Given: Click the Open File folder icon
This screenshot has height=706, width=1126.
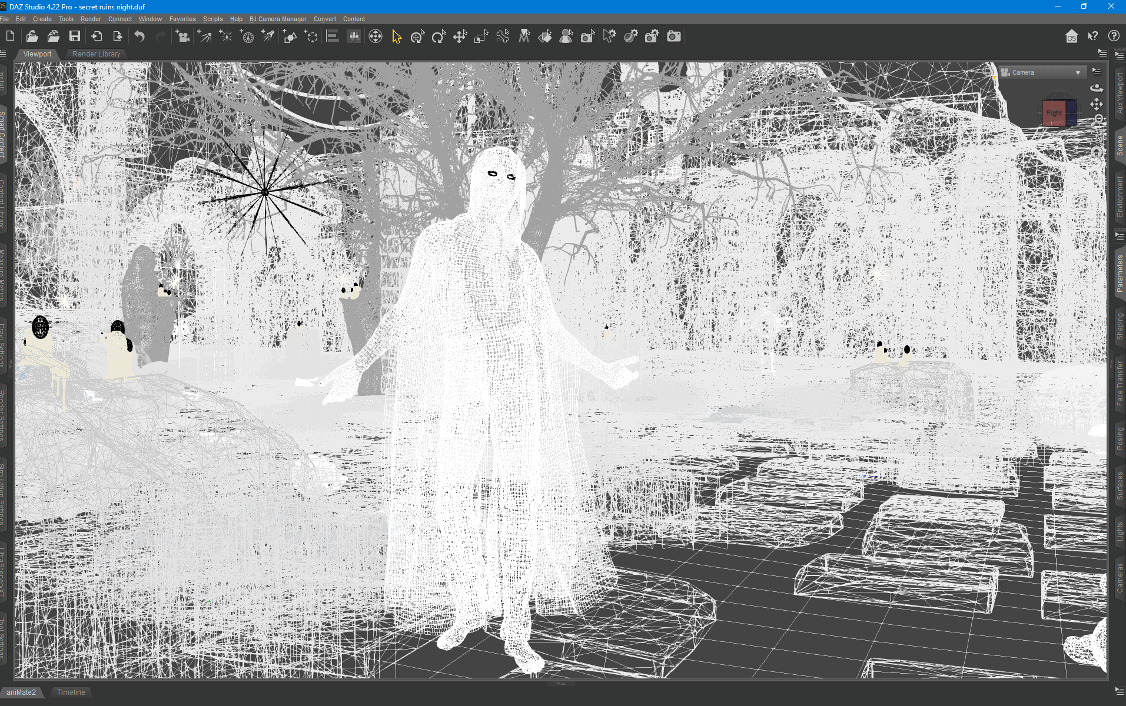Looking at the screenshot, I should point(32,36).
